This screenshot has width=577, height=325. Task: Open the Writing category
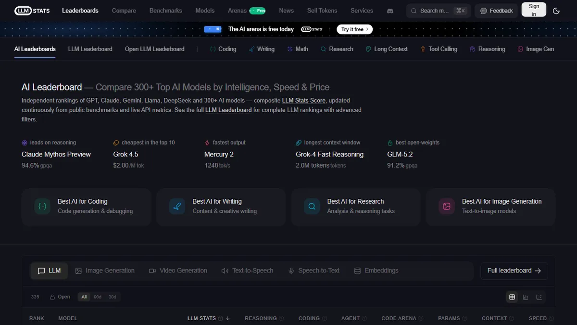tap(262, 49)
